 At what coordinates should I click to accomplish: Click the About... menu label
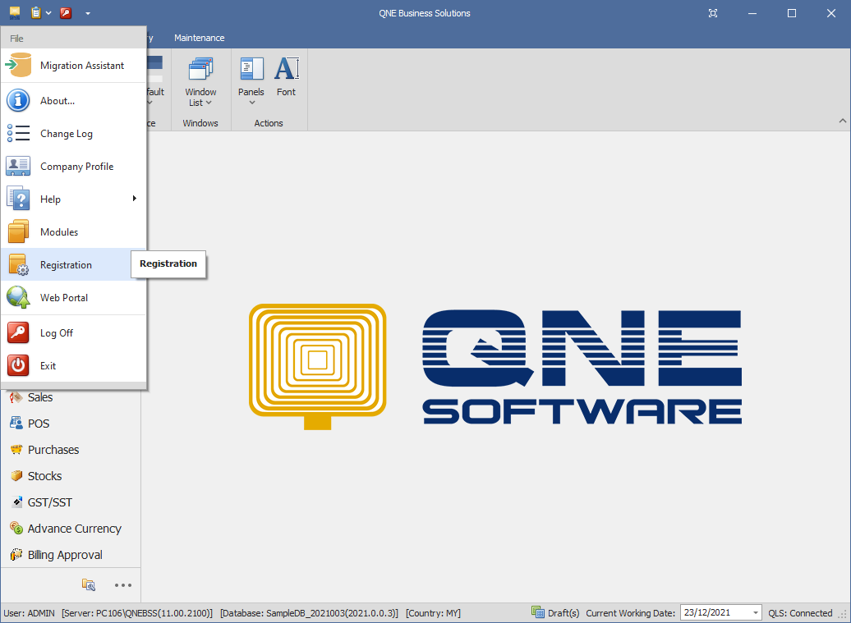(57, 101)
